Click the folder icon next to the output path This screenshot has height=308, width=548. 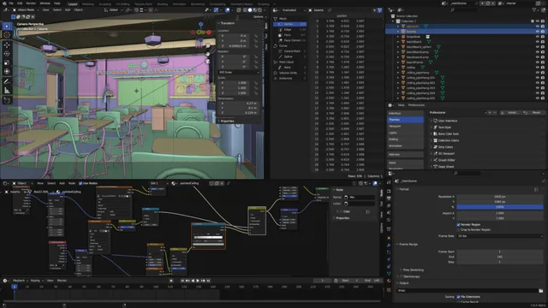tap(540, 291)
